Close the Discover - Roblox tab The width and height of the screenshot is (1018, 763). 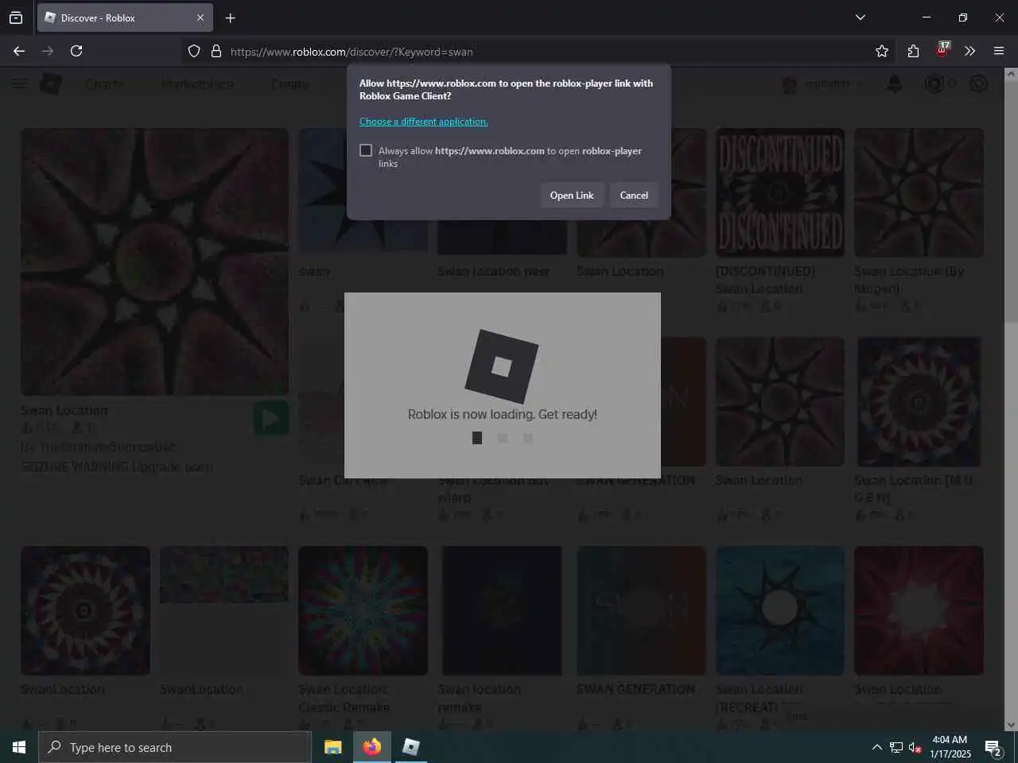pyautogui.click(x=200, y=17)
